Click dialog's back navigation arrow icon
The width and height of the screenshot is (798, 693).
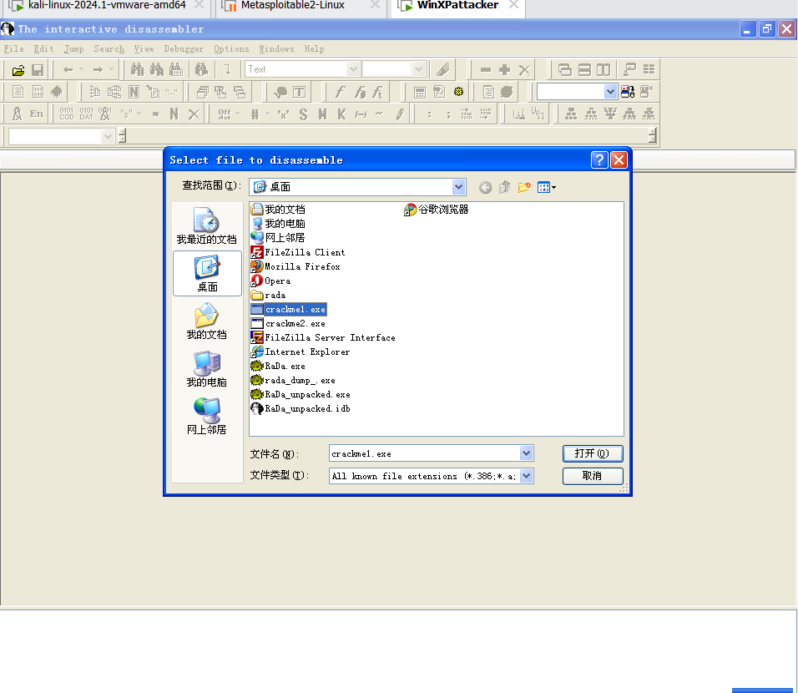click(x=486, y=187)
